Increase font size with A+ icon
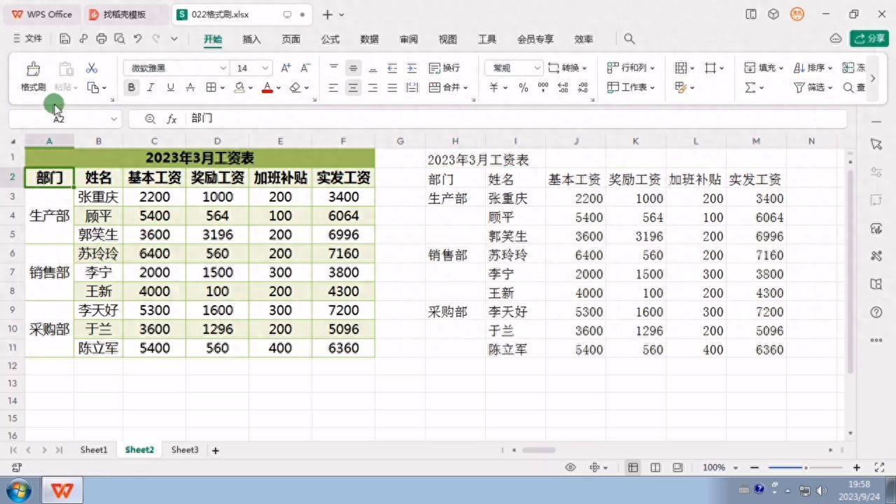Screen dimensions: 896x504 pos(286,68)
